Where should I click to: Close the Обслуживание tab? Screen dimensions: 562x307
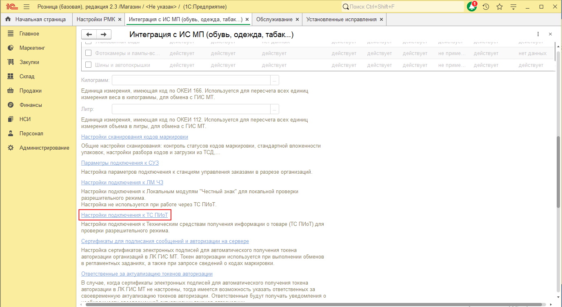[297, 19]
